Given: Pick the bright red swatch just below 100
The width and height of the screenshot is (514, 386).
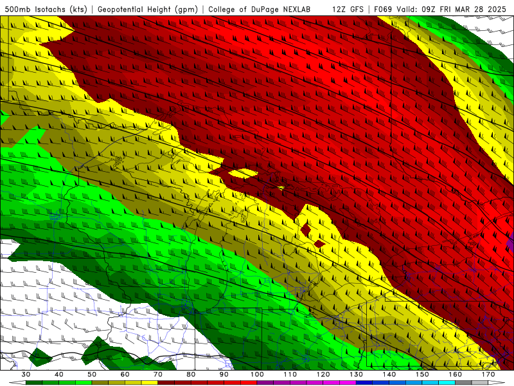Looking at the screenshot, I should pyautogui.click(x=249, y=383).
